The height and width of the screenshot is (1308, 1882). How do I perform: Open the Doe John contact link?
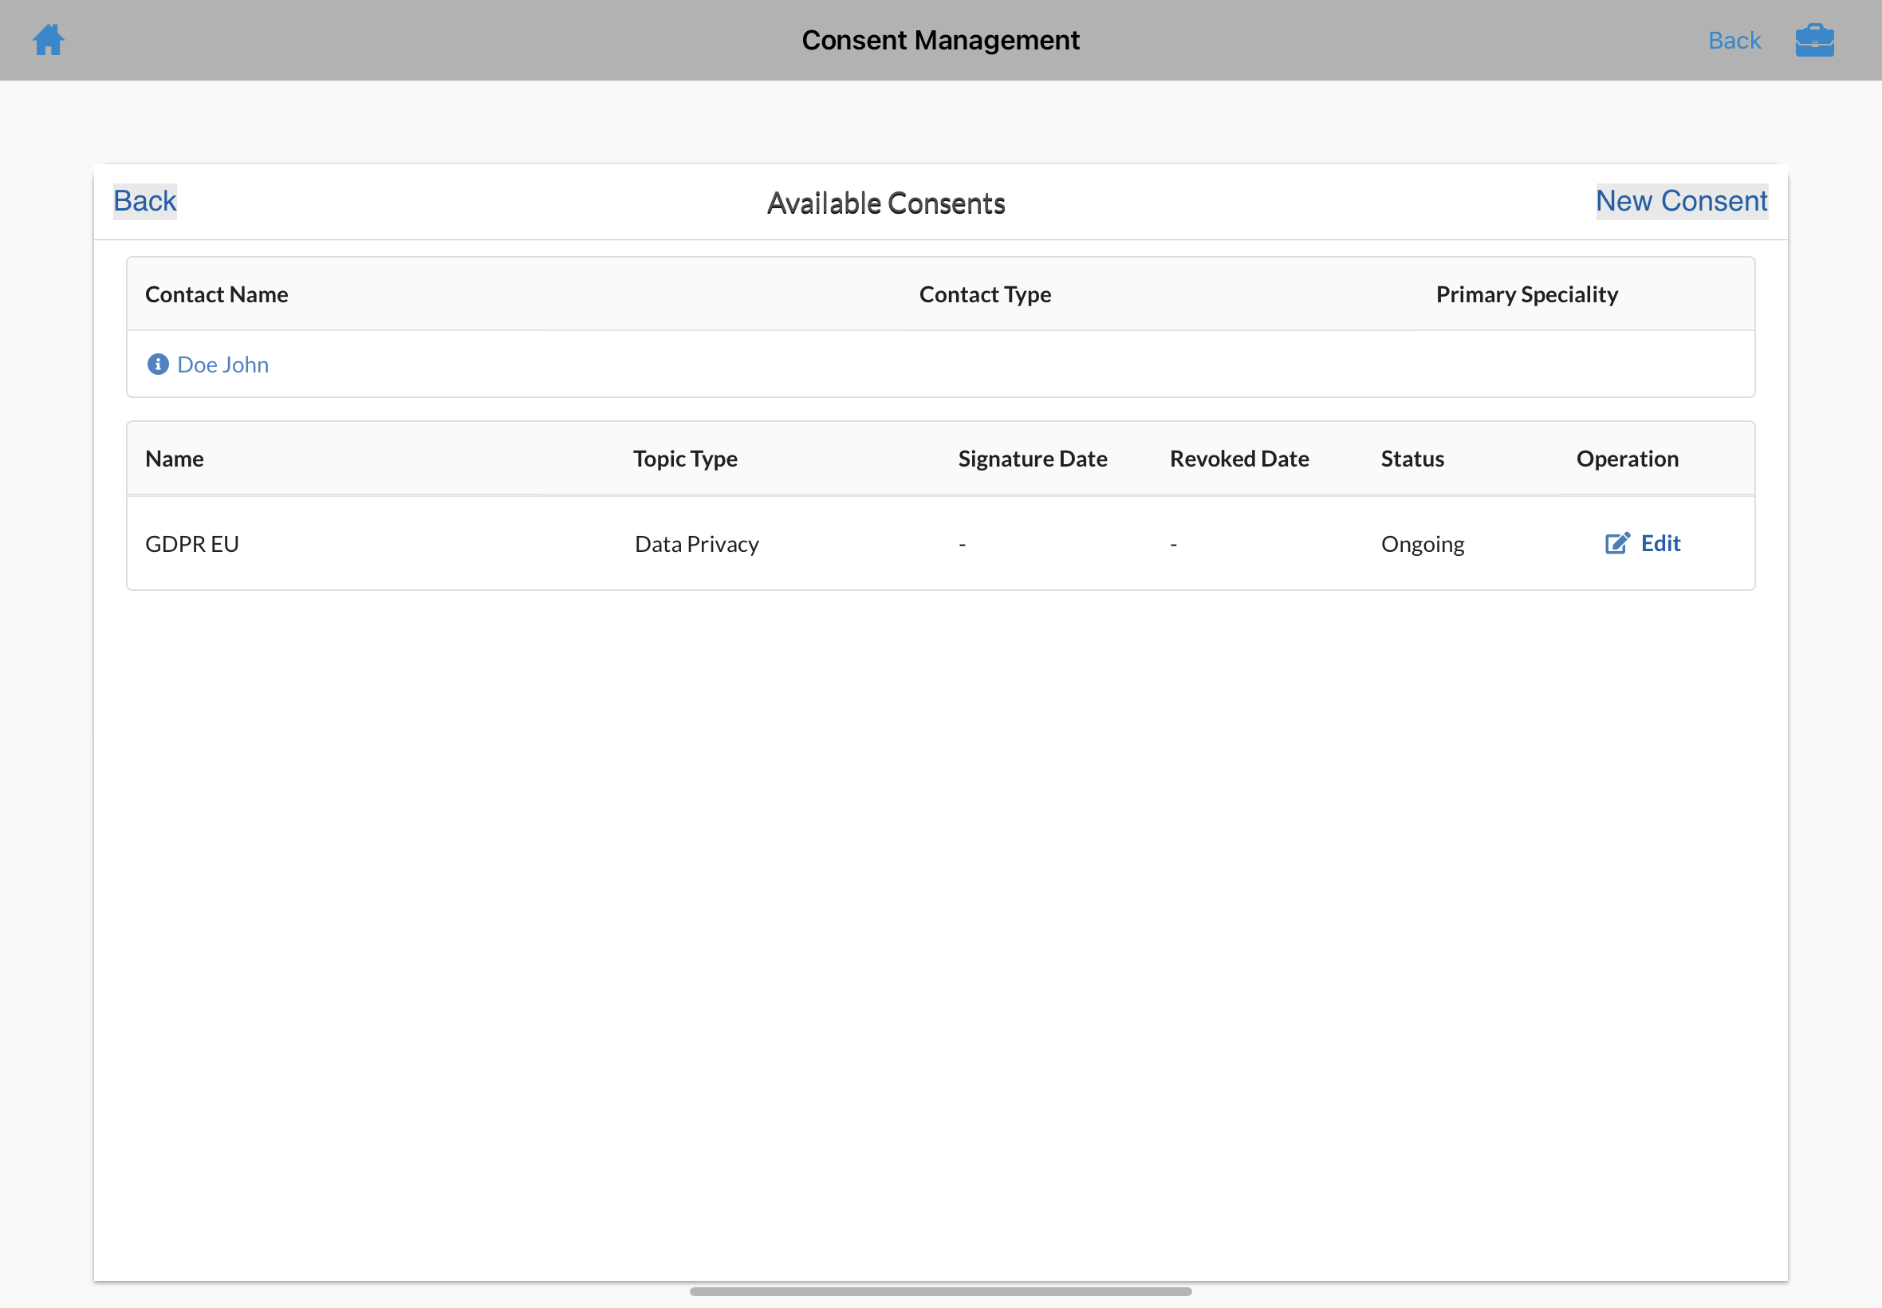(222, 364)
